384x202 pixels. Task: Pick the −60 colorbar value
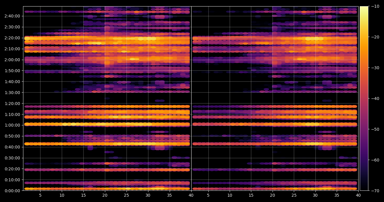(375, 160)
